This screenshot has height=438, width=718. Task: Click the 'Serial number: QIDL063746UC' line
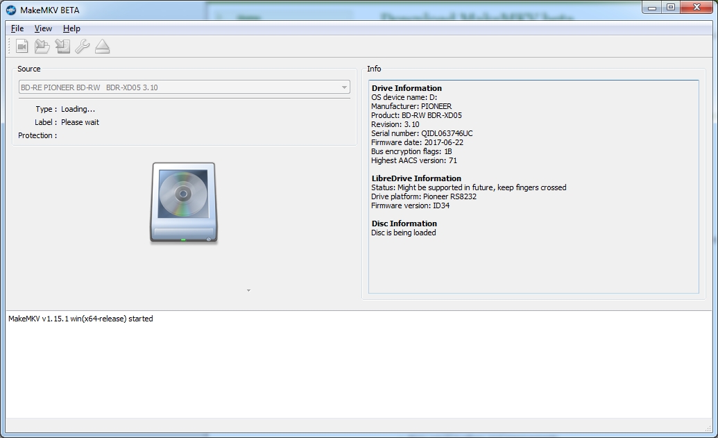(422, 133)
